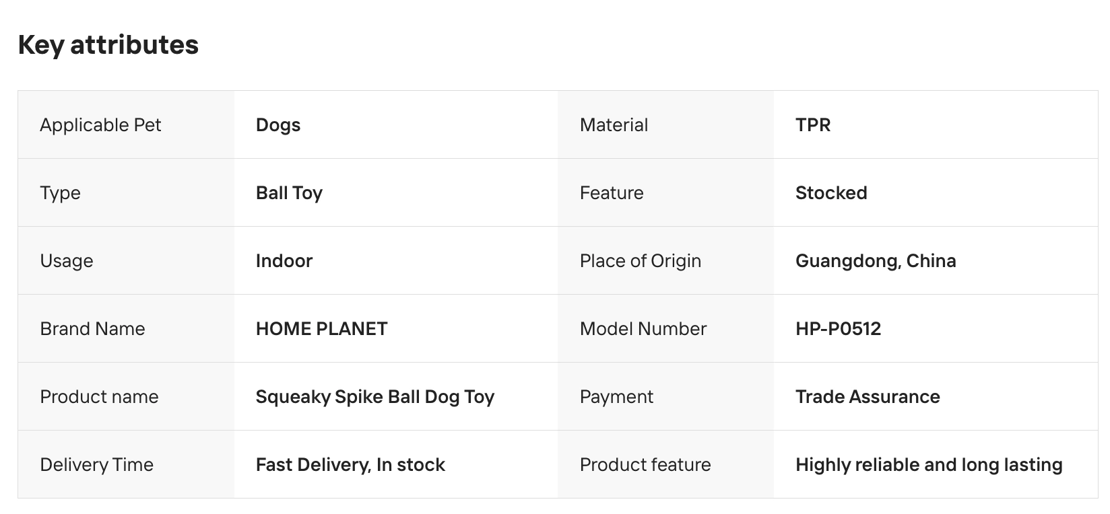Viewport: 1110px width, 514px height.
Task: Click the Key attributes heading
Action: (x=108, y=45)
